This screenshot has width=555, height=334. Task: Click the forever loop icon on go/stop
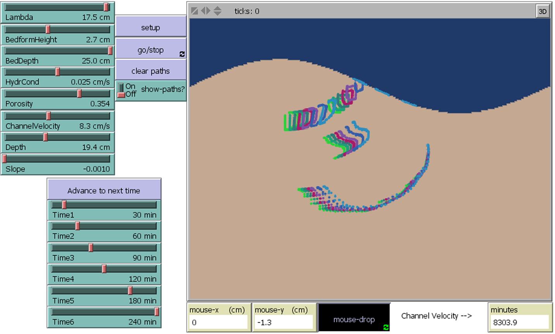(x=182, y=54)
